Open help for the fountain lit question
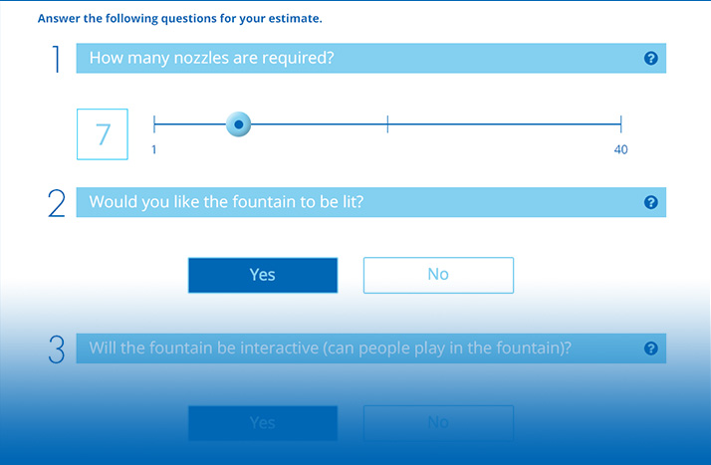Viewport: 711px width, 465px height. click(650, 202)
